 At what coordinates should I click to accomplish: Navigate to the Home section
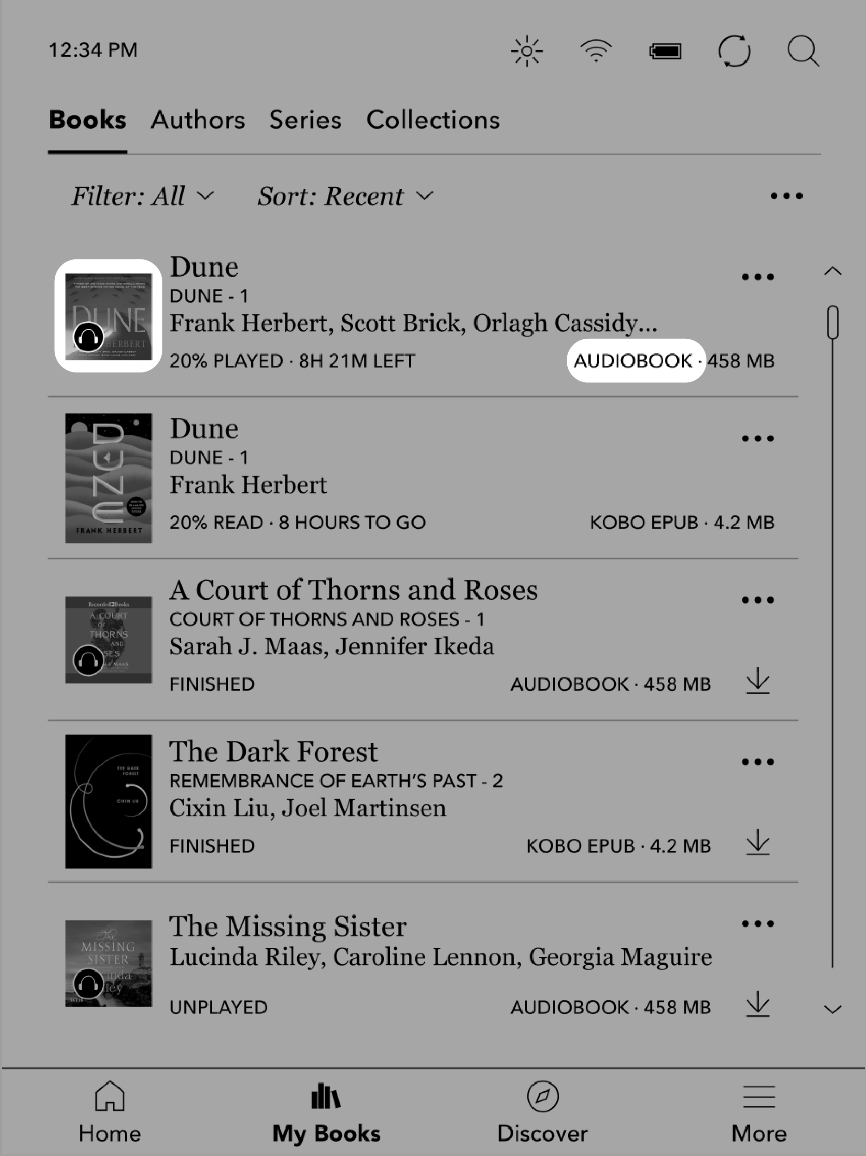[x=108, y=1112]
